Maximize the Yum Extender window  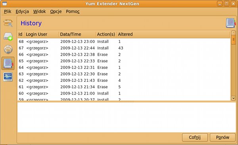tap(226, 4)
